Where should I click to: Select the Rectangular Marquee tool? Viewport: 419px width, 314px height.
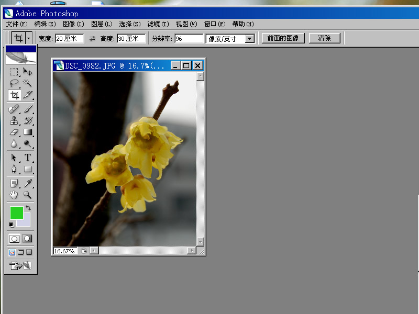coord(14,72)
